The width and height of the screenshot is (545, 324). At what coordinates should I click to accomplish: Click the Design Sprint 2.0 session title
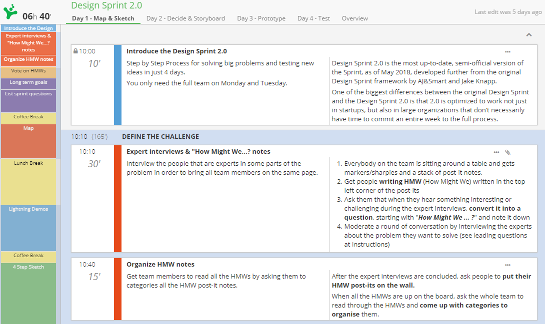click(x=106, y=5)
